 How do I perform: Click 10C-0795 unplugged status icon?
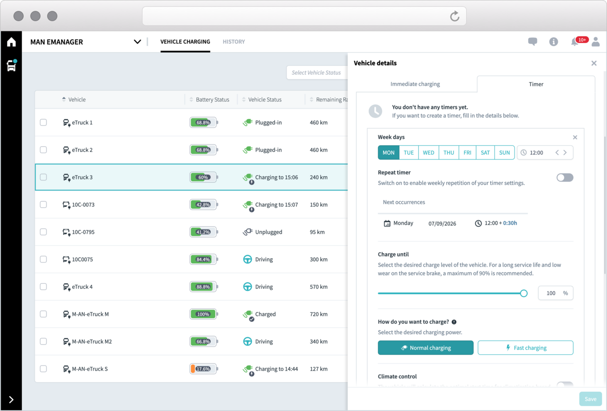pos(248,232)
